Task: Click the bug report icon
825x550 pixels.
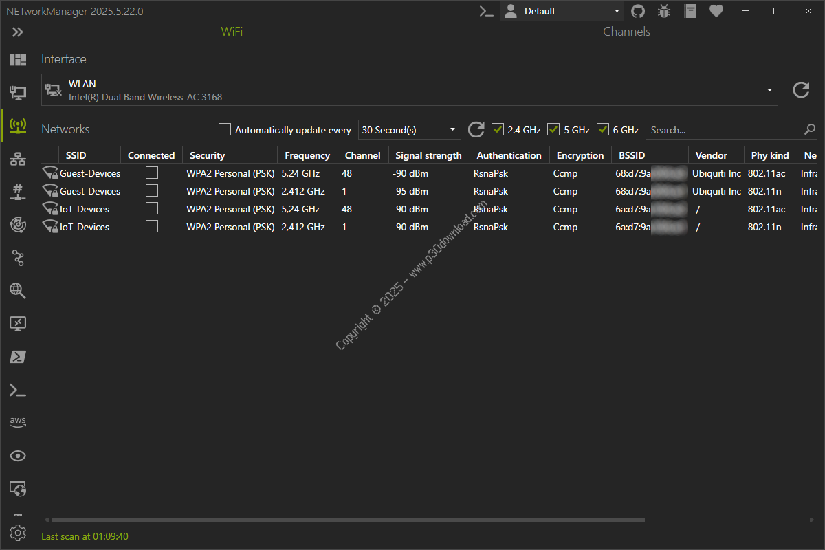Action: [664, 11]
